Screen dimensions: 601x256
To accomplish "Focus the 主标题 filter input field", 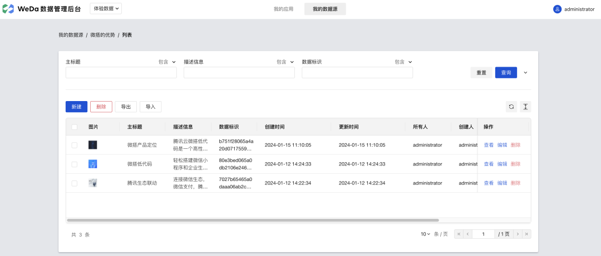I will pyautogui.click(x=121, y=73).
